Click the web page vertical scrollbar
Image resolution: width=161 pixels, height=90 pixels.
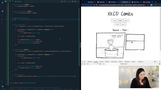point(160,28)
